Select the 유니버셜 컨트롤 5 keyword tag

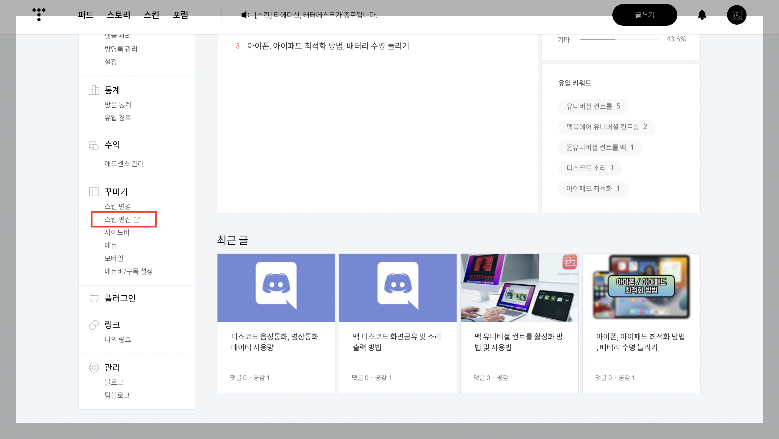click(x=593, y=106)
